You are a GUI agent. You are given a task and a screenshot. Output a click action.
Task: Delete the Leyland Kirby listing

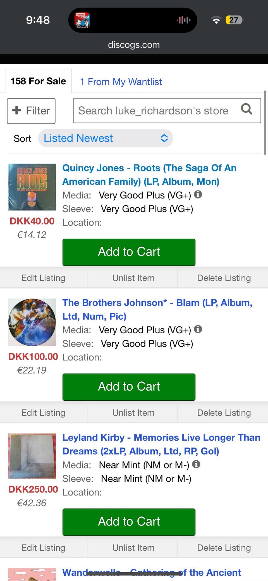pyautogui.click(x=224, y=548)
